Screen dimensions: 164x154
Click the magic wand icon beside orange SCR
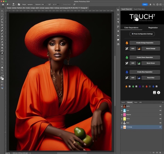coord(127,49)
